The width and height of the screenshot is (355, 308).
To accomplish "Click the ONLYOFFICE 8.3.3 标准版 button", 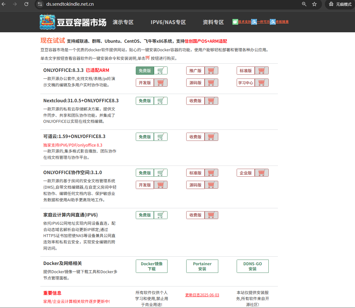I will (246, 71).
